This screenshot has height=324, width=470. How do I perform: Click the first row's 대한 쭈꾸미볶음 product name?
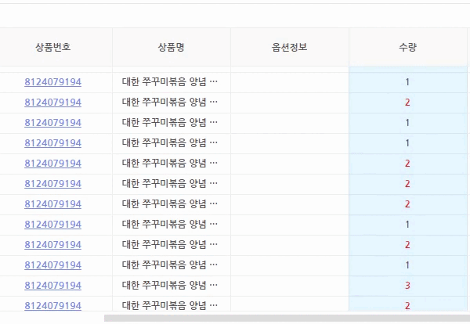170,82
